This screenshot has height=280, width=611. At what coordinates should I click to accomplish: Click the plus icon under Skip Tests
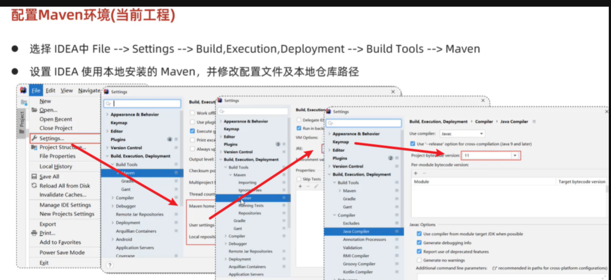click(x=300, y=186)
